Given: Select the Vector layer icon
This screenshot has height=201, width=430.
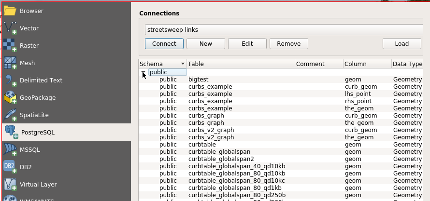Looking at the screenshot, I should click(10, 28).
